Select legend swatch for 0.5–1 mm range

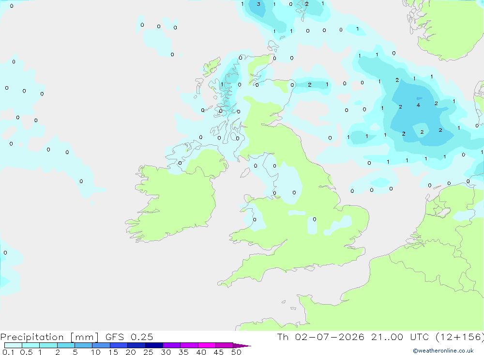pos(31,345)
